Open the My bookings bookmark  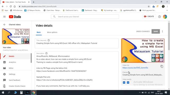[x=109, y=10]
